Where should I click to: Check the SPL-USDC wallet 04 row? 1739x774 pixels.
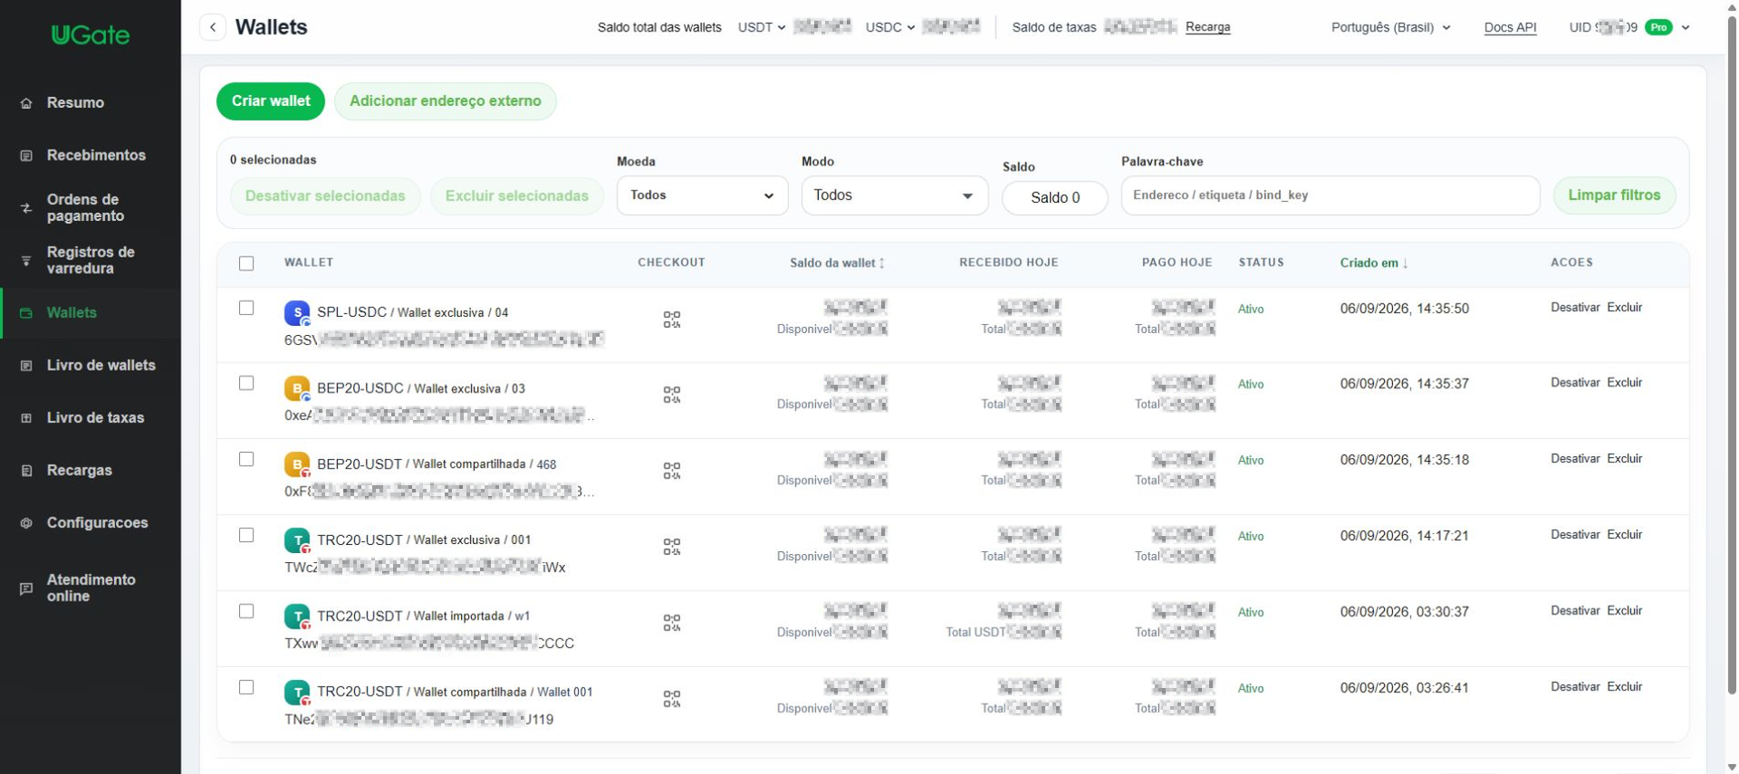pos(246,308)
